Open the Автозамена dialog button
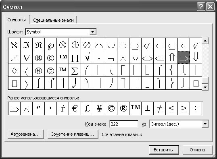217x159 pixels. point(25,134)
